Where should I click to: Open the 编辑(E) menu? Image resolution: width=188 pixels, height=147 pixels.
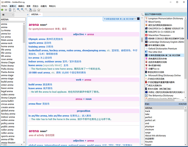(21, 6)
